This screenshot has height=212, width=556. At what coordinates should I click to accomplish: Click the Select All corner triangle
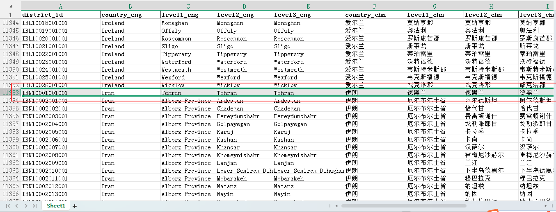(x=11, y=7)
